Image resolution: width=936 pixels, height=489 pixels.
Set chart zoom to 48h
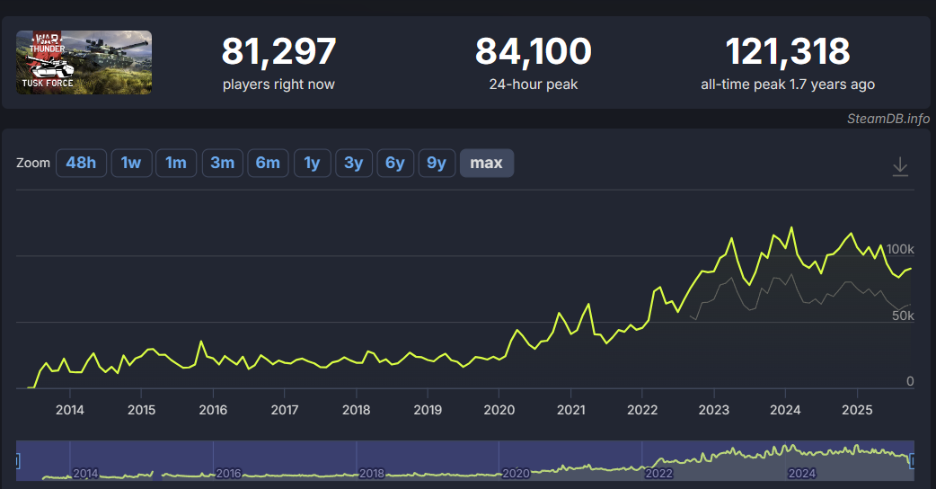tap(81, 163)
